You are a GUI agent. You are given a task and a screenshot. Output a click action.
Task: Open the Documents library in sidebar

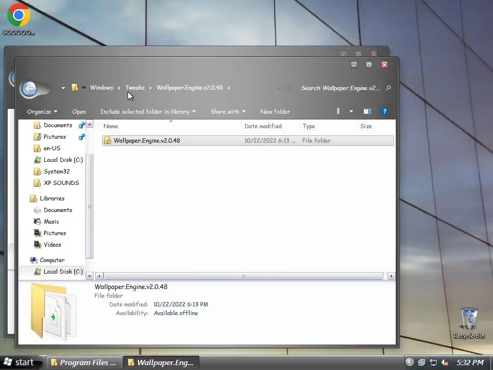pos(58,210)
